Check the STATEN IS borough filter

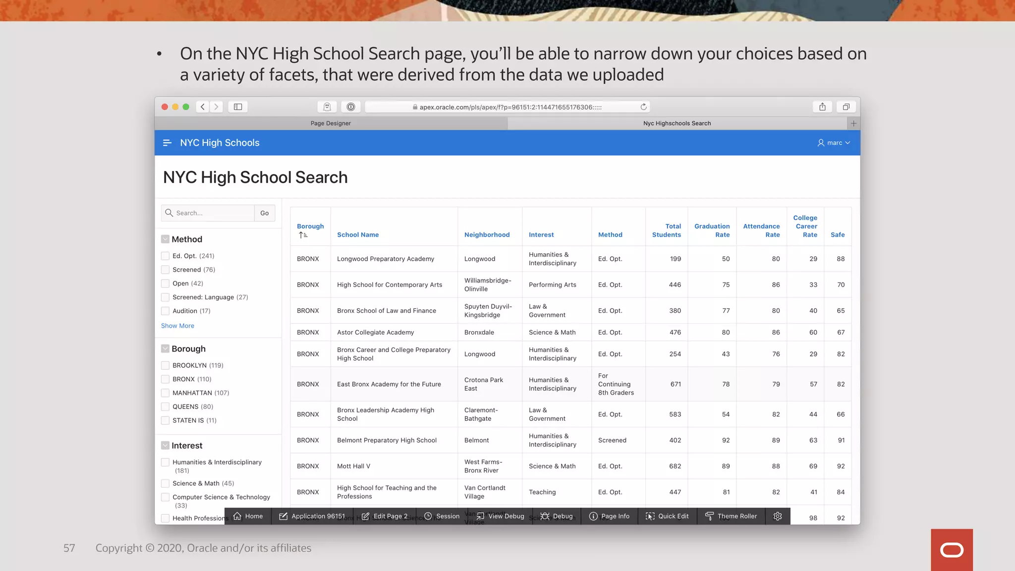[165, 420]
